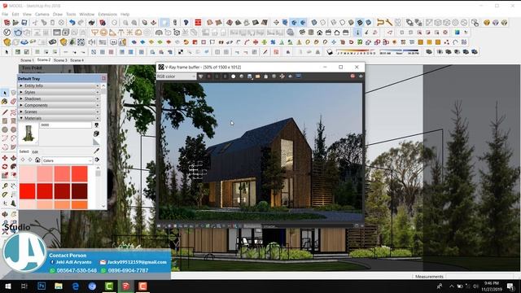
Task: Open the Colors library dropdown
Action: (67, 160)
